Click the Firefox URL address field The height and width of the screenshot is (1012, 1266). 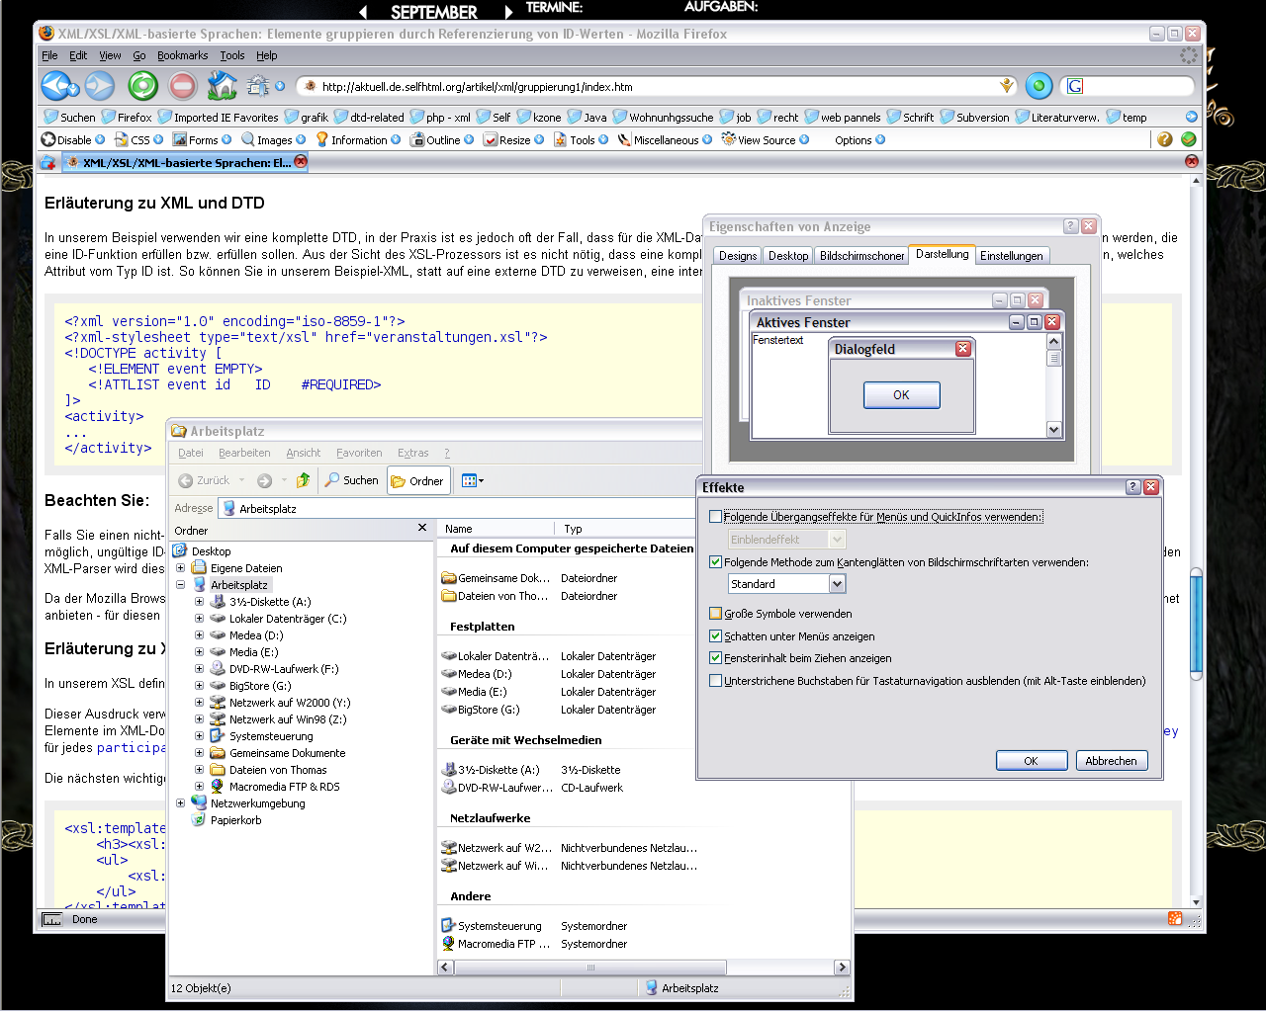(x=653, y=87)
